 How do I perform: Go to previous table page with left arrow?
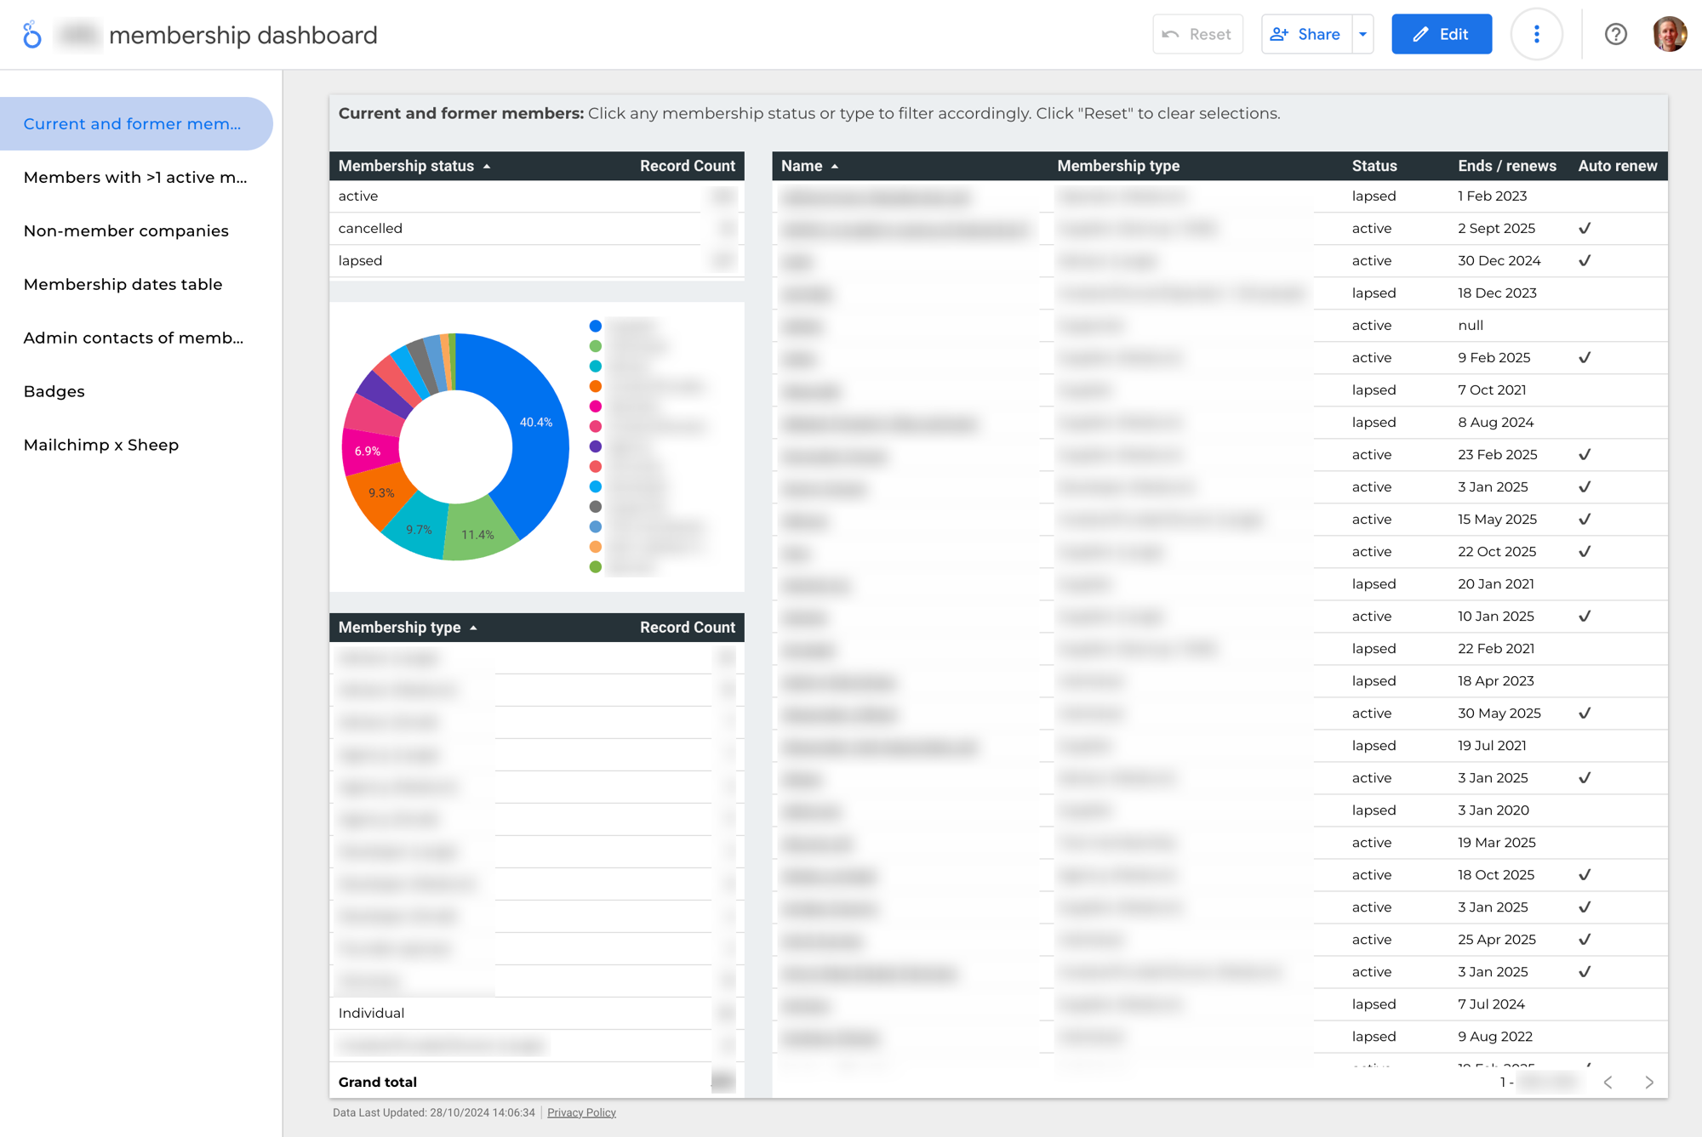coord(1608,1082)
